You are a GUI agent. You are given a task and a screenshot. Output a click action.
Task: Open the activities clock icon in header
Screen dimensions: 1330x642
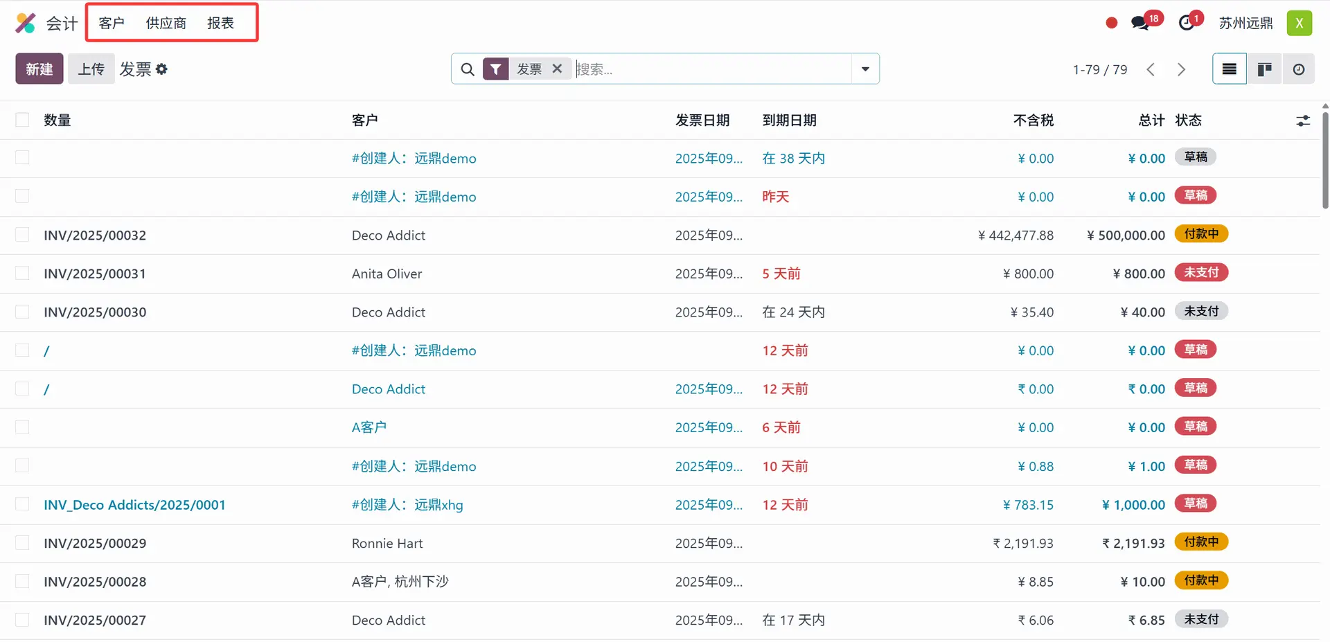tap(1187, 23)
